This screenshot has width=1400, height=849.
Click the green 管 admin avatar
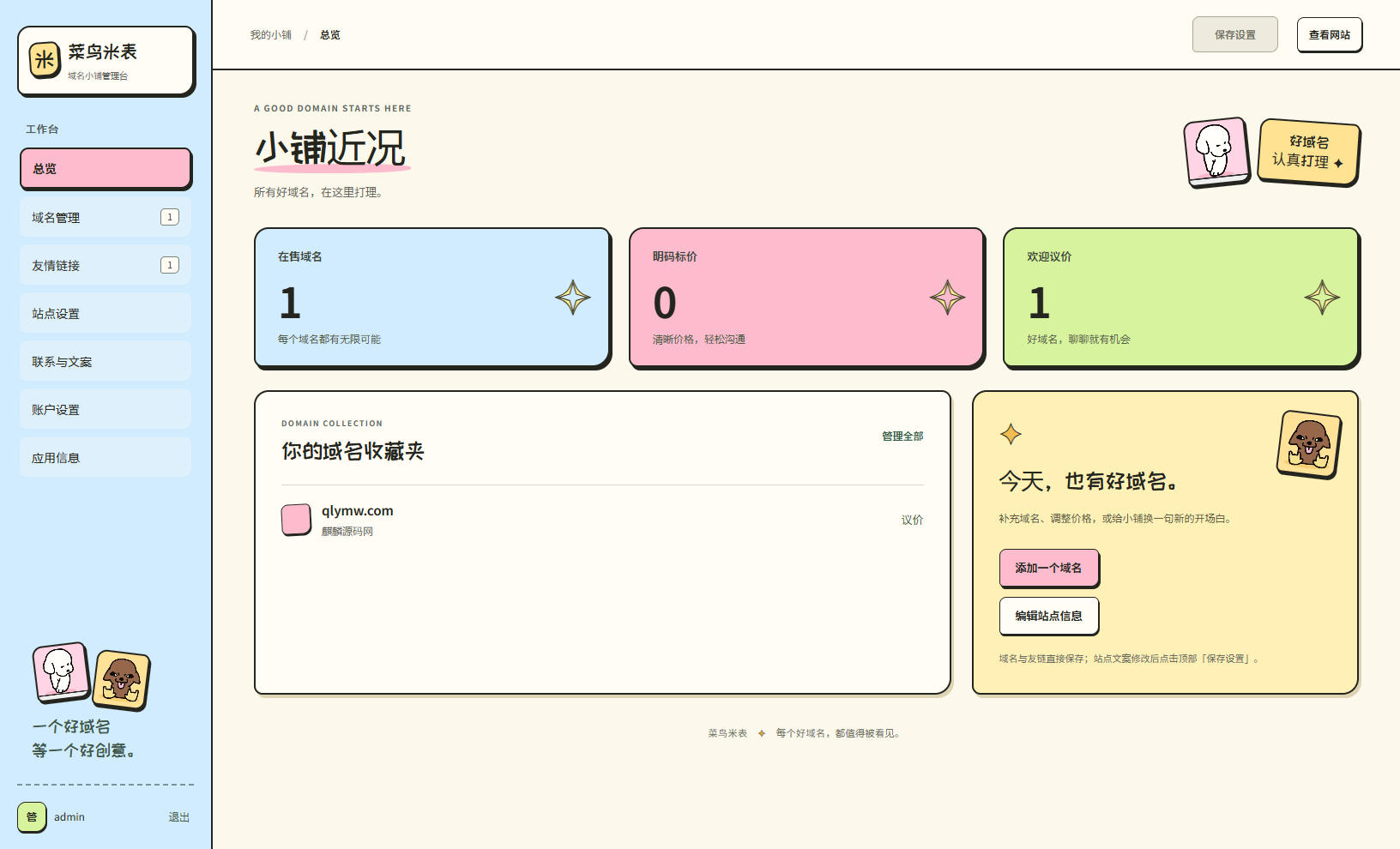(x=32, y=816)
